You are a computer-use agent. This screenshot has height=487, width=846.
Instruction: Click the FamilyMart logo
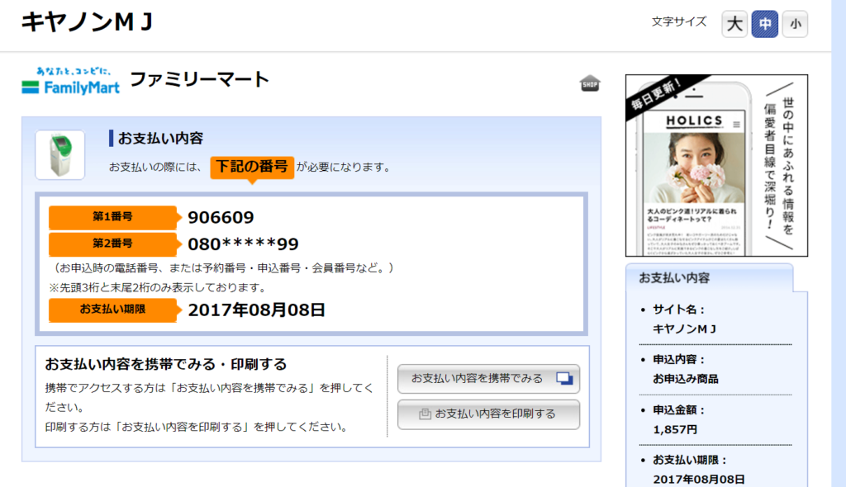pos(71,81)
